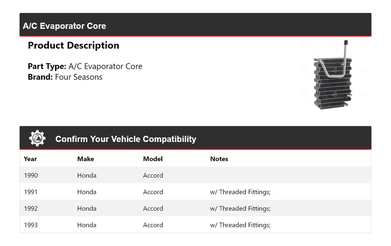Click Confirm Your Vehicle Compatibility heading

point(125,139)
